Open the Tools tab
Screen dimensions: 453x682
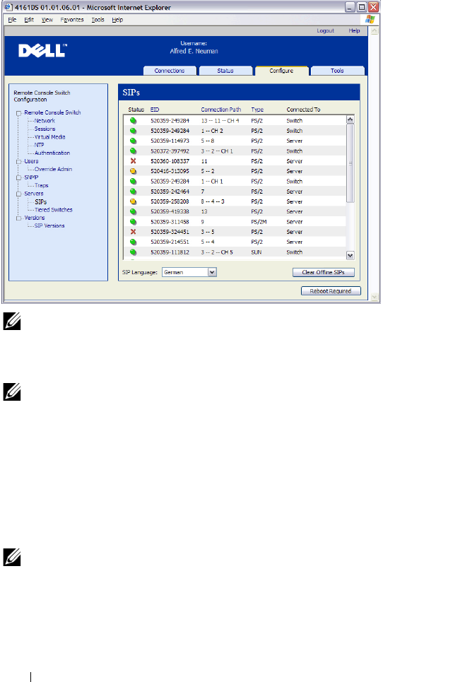click(x=337, y=71)
